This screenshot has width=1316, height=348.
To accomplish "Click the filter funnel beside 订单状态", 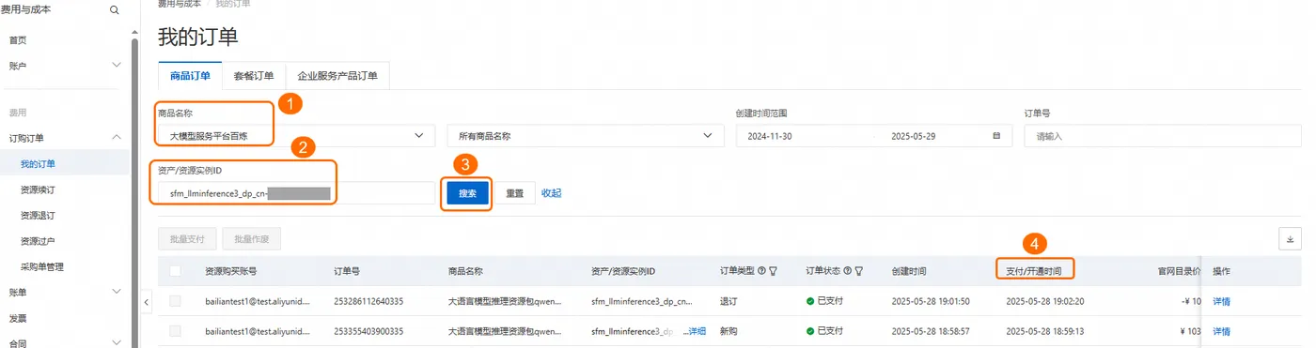I will point(859,271).
